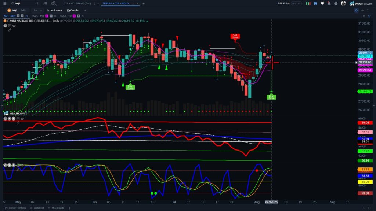Toggle middle indicator pane visibility eye
Screen dimensions: 376x211
(x=22, y=119)
